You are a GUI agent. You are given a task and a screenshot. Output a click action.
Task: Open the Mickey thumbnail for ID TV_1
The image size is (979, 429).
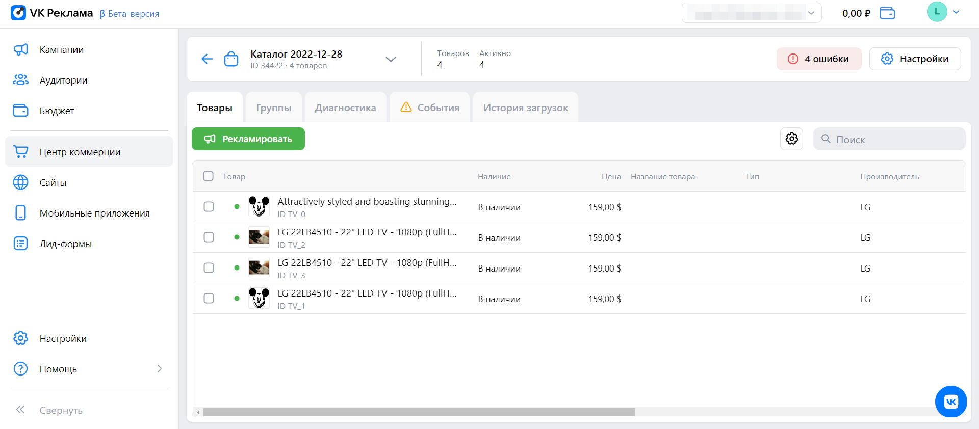point(259,299)
